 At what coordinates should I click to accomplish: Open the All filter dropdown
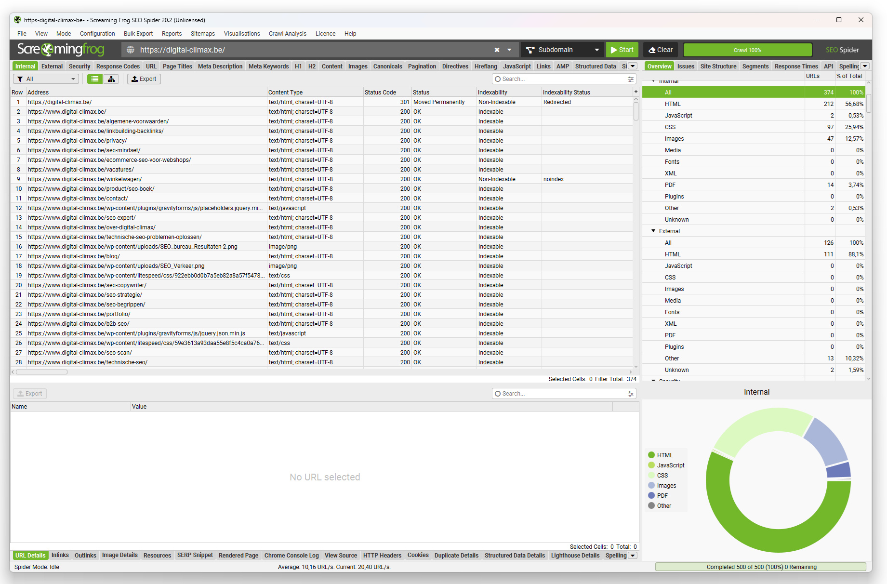point(46,79)
